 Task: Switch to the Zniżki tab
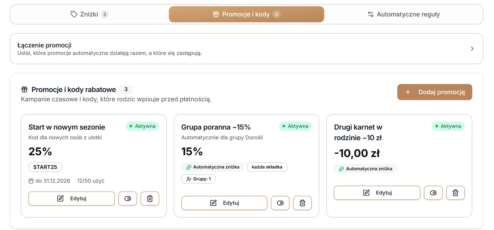pyautogui.click(x=89, y=14)
